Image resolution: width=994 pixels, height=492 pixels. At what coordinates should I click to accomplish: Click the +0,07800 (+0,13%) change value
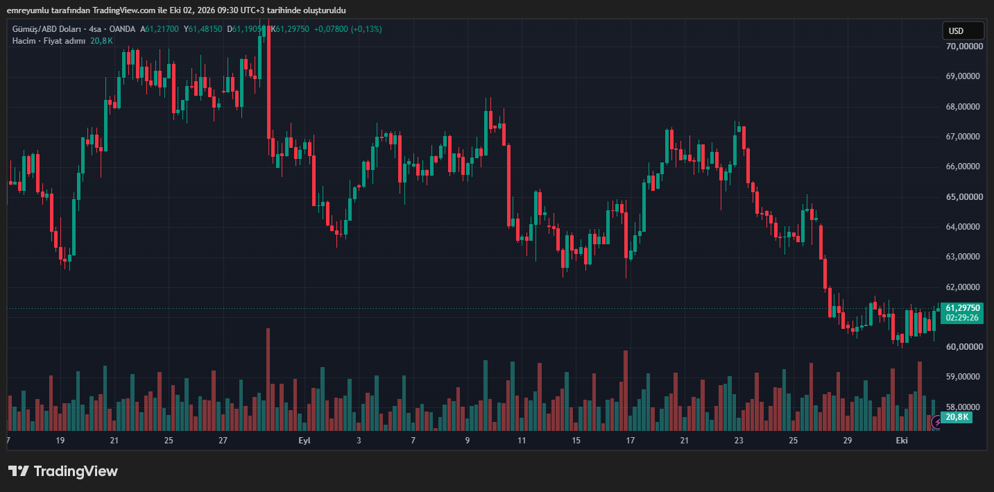(348, 29)
